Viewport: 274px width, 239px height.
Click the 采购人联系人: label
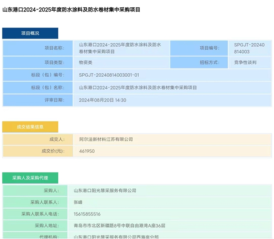point(45,202)
